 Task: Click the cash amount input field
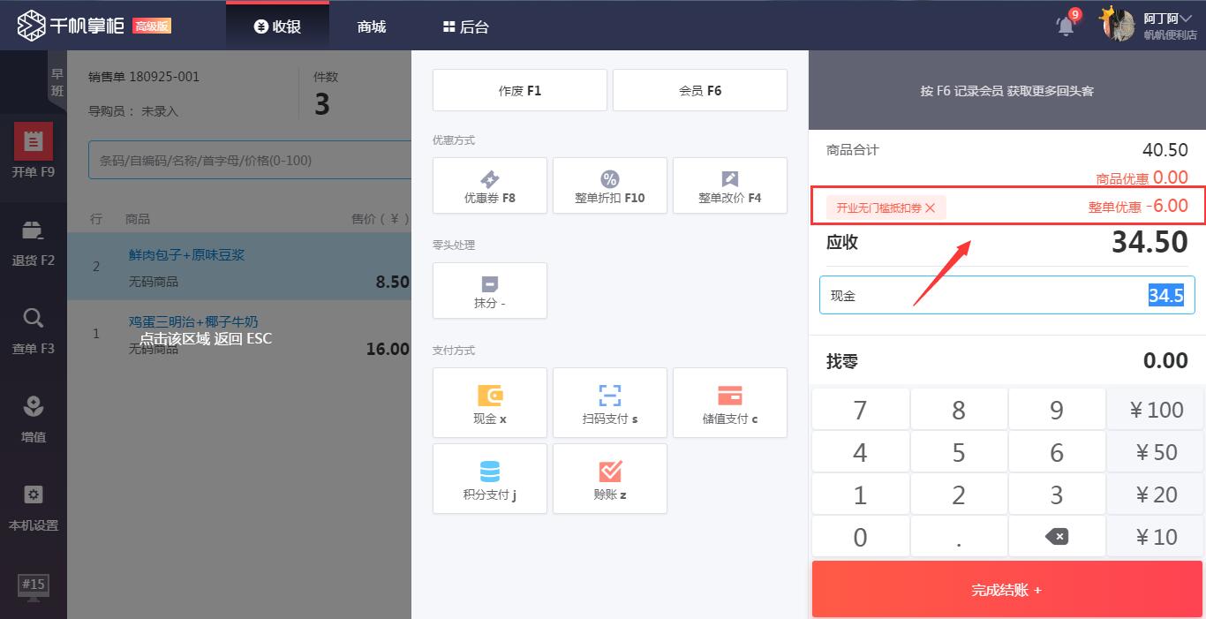click(x=1006, y=295)
